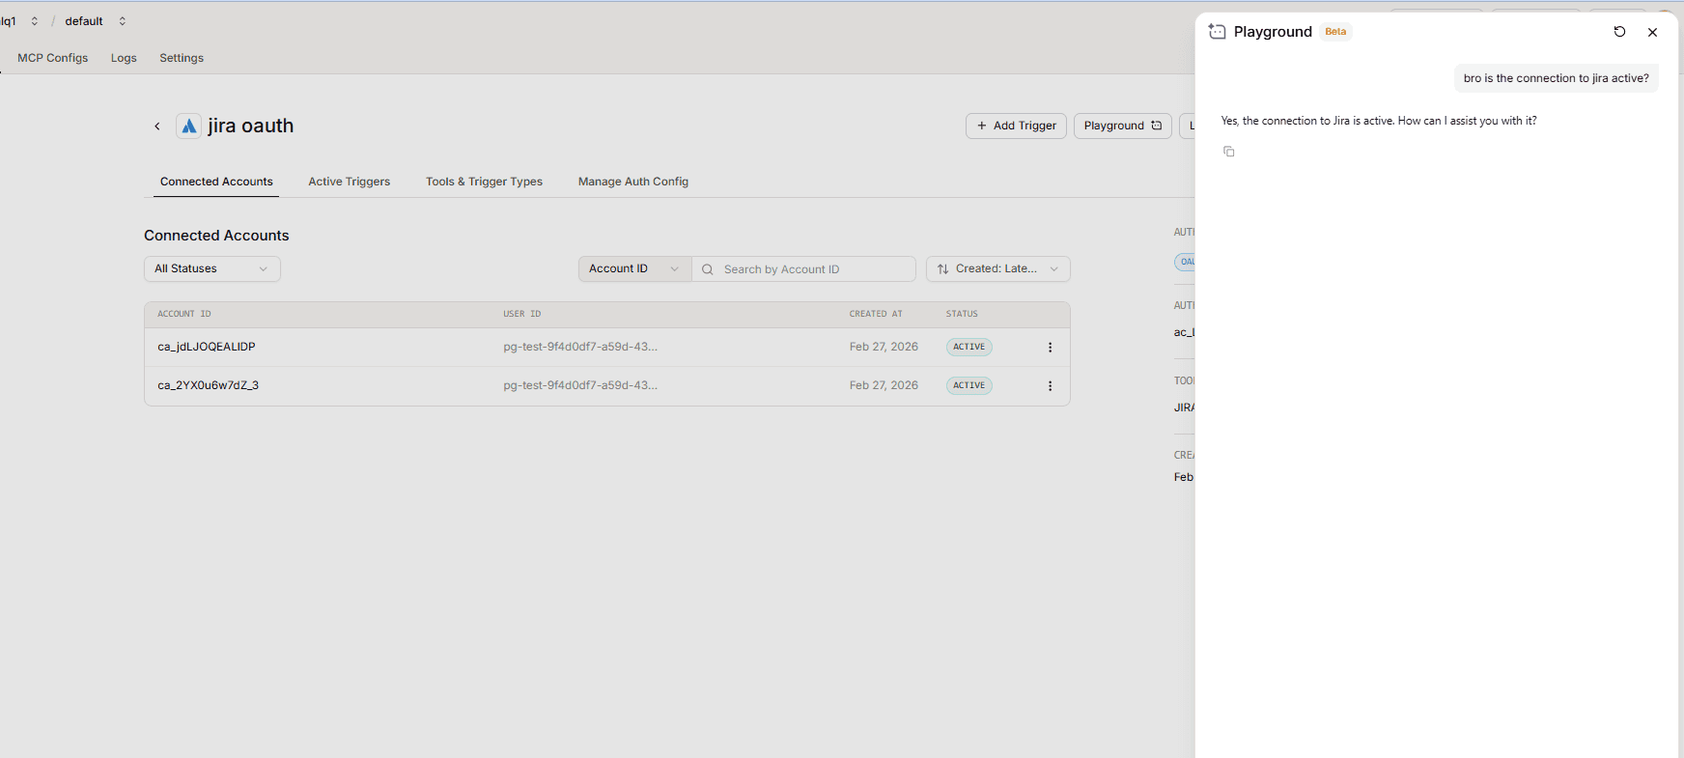Open the project switcher next to lq1
This screenshot has height=758, width=1684.
click(x=35, y=21)
